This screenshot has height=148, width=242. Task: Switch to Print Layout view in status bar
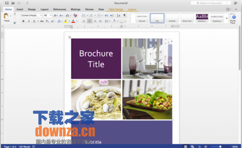tap(186, 146)
